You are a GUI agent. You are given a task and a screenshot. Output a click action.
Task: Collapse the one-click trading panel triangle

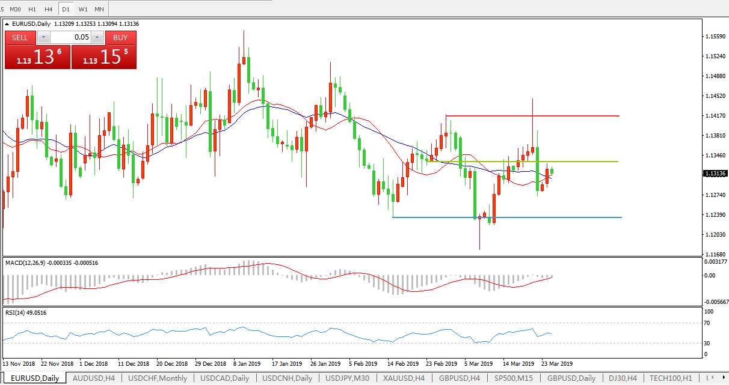(8, 24)
